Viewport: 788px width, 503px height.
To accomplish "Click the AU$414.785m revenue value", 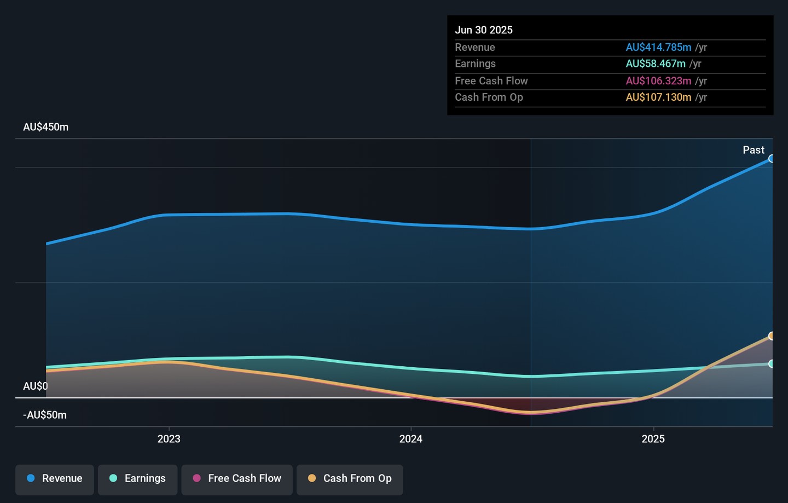I will pos(658,48).
